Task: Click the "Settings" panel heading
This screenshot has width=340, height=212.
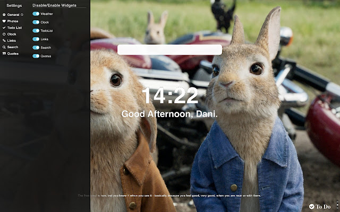Action: 14,5
